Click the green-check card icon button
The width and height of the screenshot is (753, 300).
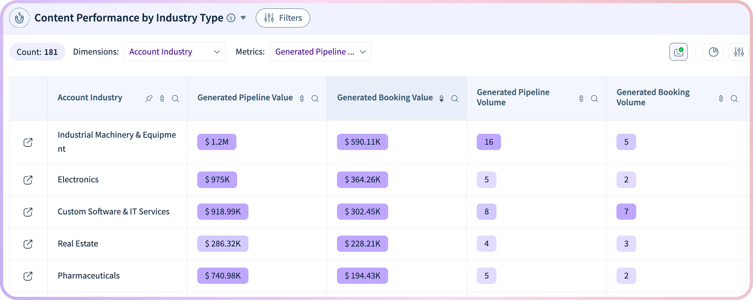(x=678, y=52)
